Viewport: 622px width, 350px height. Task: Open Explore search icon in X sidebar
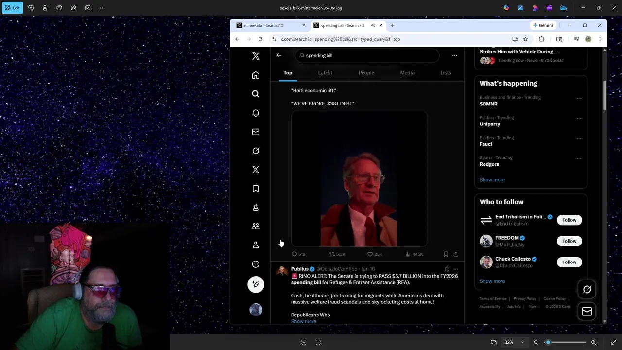coord(256,94)
